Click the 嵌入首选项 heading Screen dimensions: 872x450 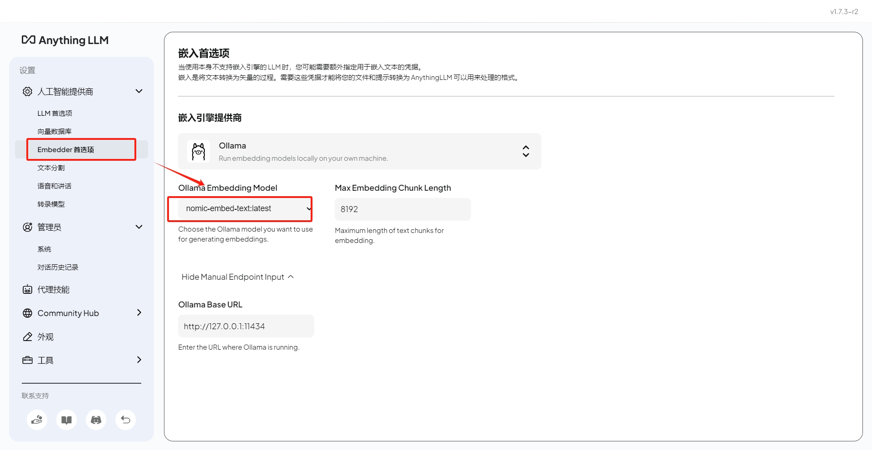pos(204,53)
